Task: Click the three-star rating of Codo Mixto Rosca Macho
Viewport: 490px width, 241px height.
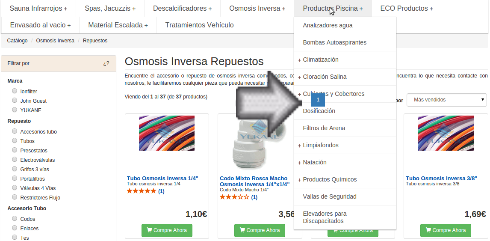Action: tap(234, 197)
